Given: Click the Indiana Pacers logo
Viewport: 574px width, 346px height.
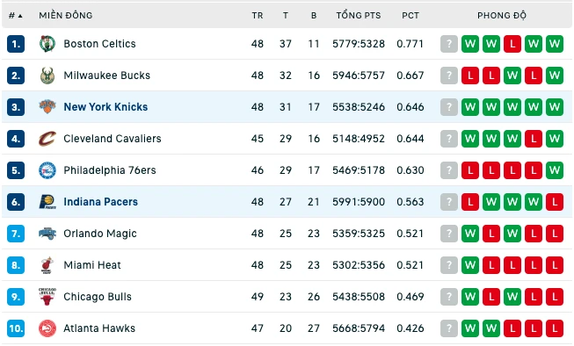Looking at the screenshot, I should (x=47, y=202).
